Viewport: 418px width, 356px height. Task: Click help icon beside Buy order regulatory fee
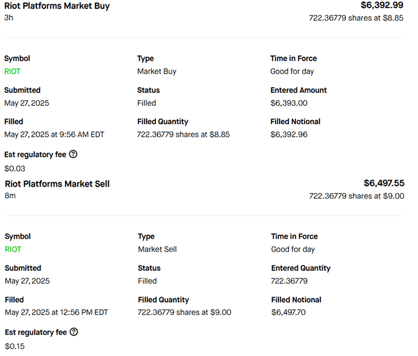(x=73, y=154)
